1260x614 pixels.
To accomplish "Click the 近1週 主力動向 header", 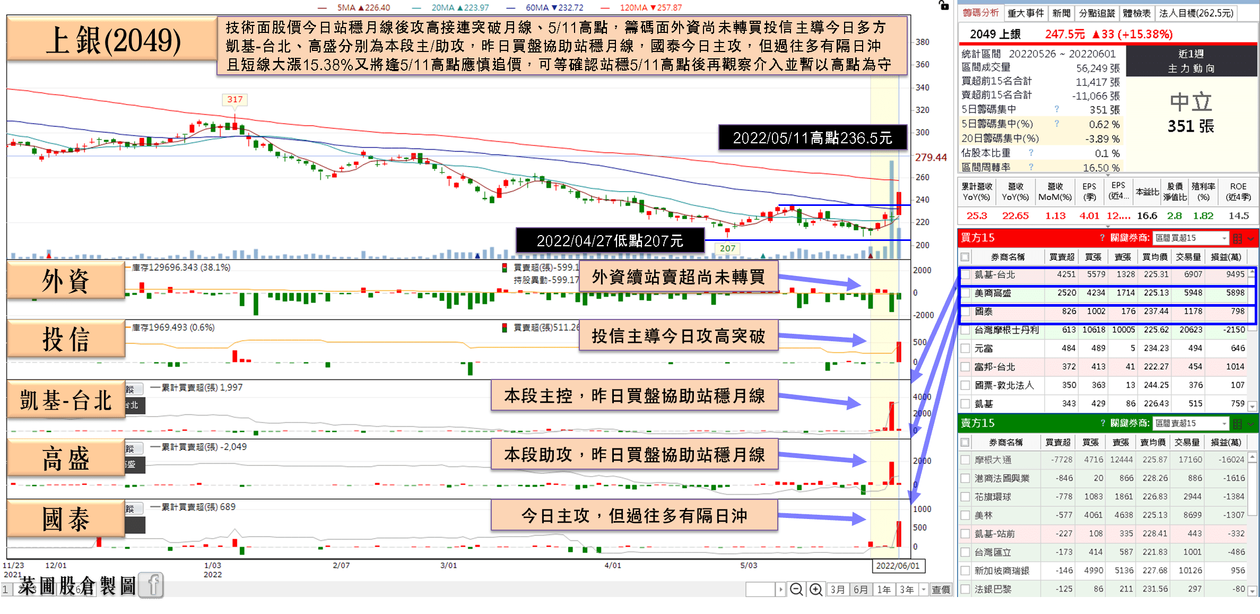I will [1191, 61].
